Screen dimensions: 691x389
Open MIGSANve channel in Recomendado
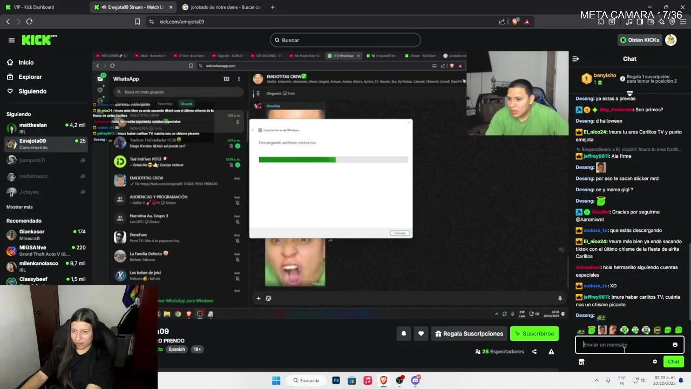46,251
